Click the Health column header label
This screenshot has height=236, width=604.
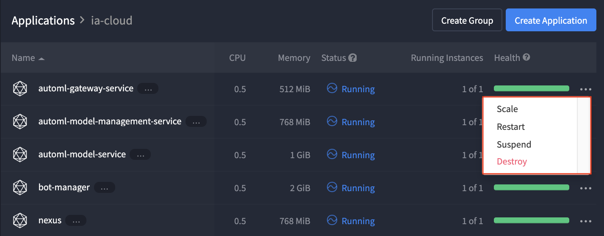pos(507,58)
